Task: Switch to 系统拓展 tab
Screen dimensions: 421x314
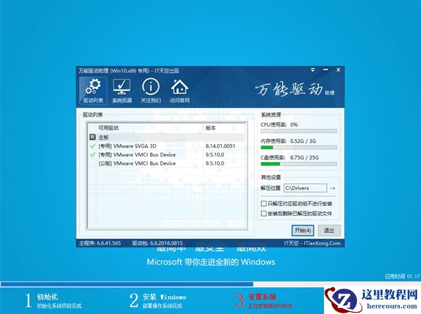Action: click(x=122, y=91)
